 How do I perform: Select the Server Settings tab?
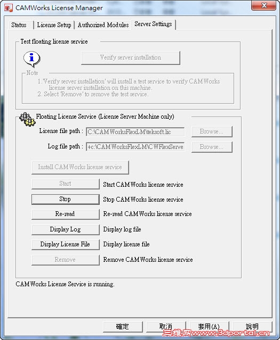pos(153,24)
